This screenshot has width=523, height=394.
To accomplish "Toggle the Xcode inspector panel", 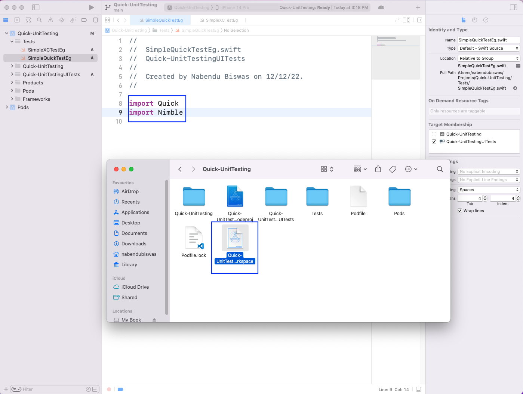I will pos(514,7).
